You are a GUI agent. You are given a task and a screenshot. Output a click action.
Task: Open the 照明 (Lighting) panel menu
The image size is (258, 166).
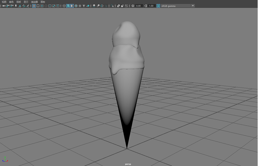[19, 2]
